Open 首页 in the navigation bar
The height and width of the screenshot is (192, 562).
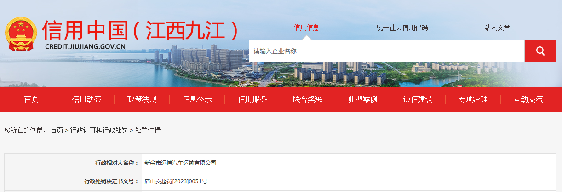tap(31, 99)
